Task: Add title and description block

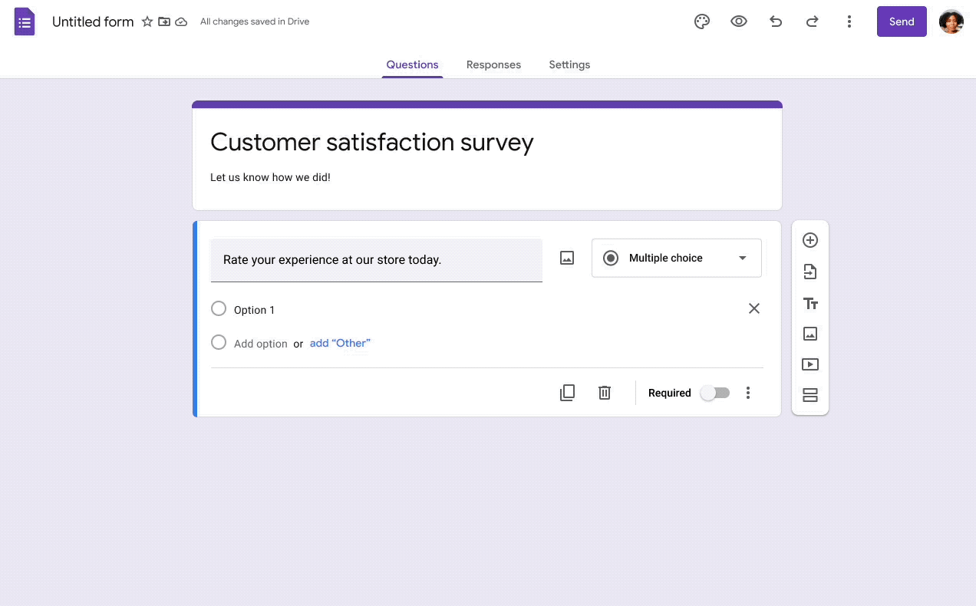Action: point(809,304)
